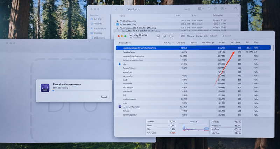
Task: Click the Finder search magnifier icon
Action: click(236, 8)
